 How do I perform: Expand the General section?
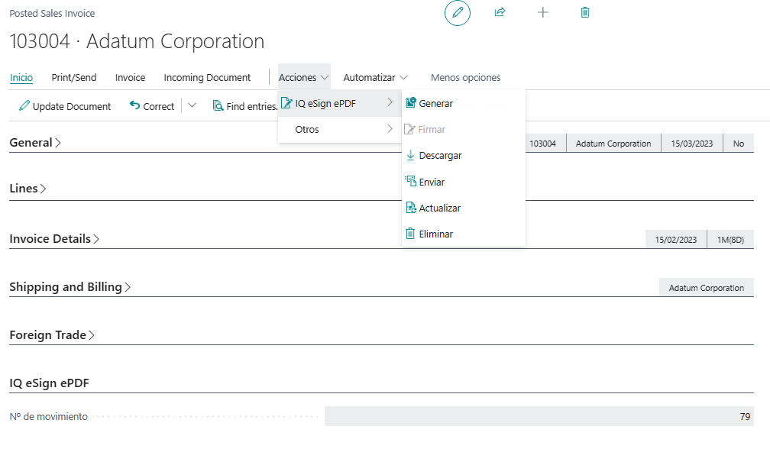(35, 143)
